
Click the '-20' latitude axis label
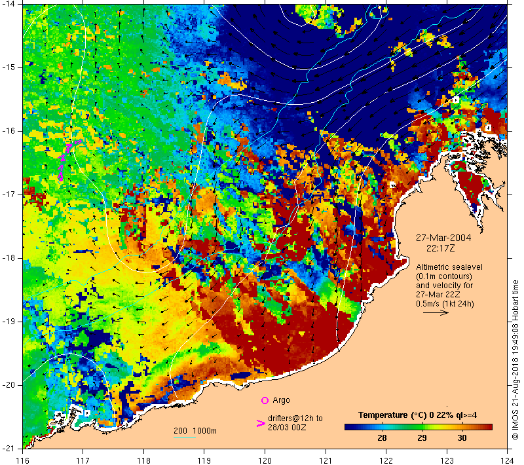8,385
